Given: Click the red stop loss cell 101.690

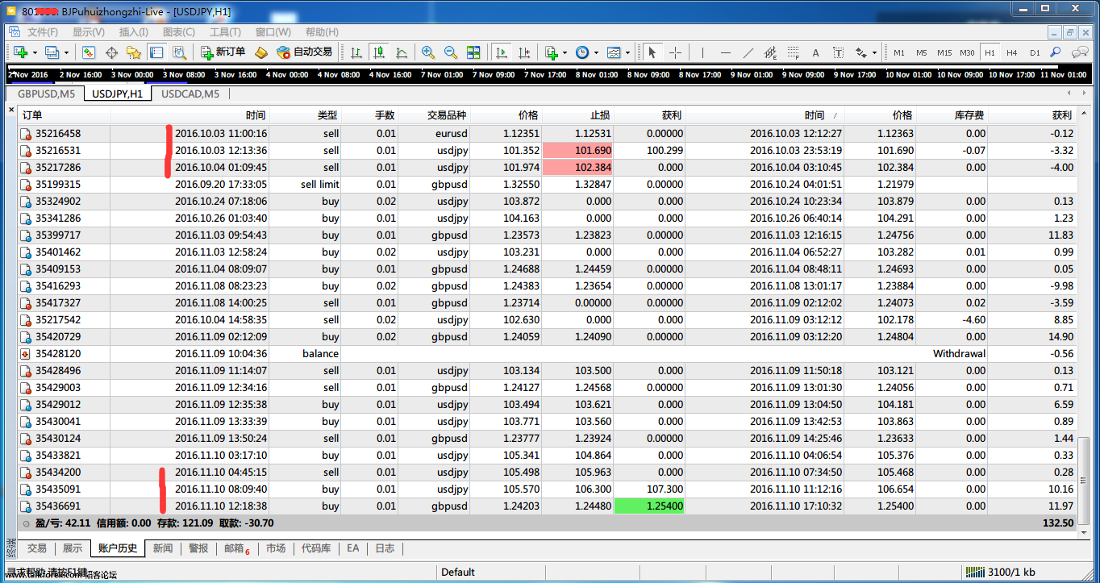Looking at the screenshot, I should (x=577, y=151).
